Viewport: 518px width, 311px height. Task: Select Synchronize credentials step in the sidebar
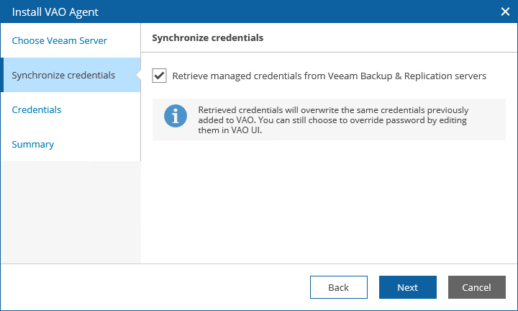click(63, 76)
